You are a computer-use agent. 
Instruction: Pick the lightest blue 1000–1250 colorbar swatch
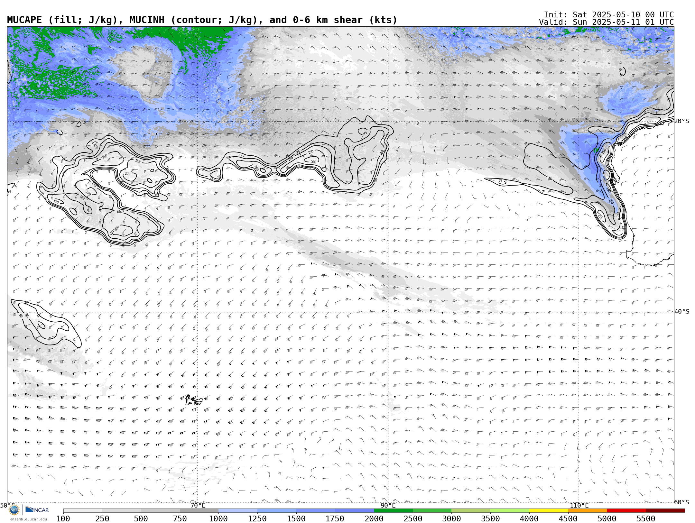pyautogui.click(x=238, y=511)
